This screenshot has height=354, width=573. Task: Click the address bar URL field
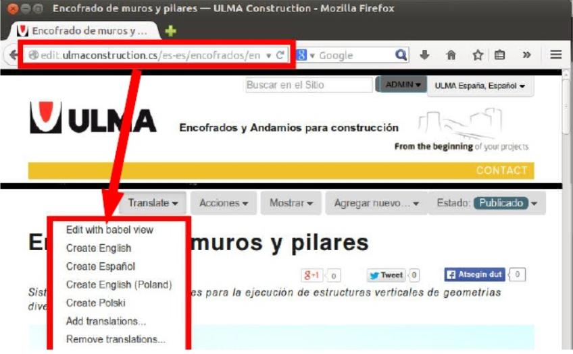point(150,55)
